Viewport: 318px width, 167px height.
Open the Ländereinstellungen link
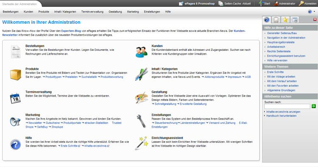[192, 123]
